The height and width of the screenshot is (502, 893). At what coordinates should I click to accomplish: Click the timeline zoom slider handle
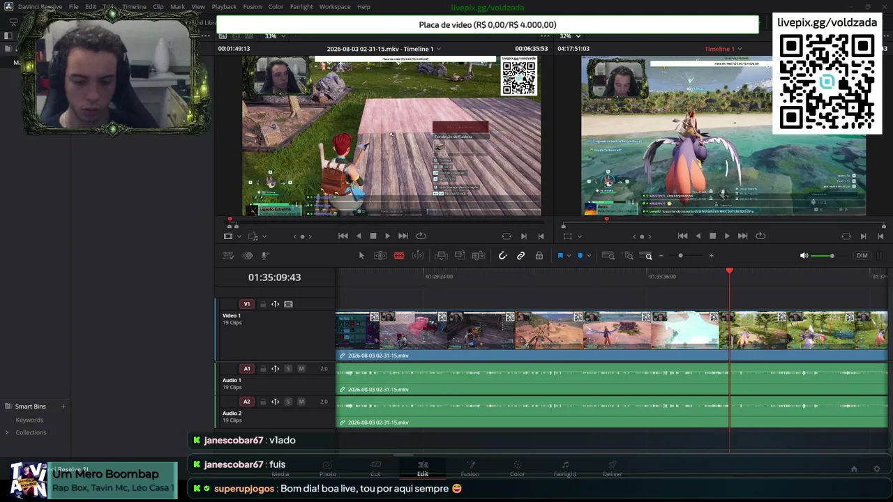point(680,256)
